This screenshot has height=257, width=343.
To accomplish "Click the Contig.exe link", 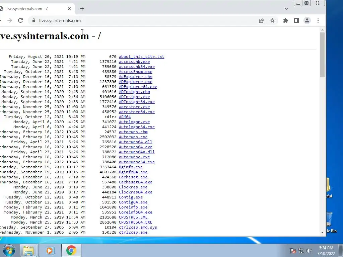I will (x=131, y=197).
